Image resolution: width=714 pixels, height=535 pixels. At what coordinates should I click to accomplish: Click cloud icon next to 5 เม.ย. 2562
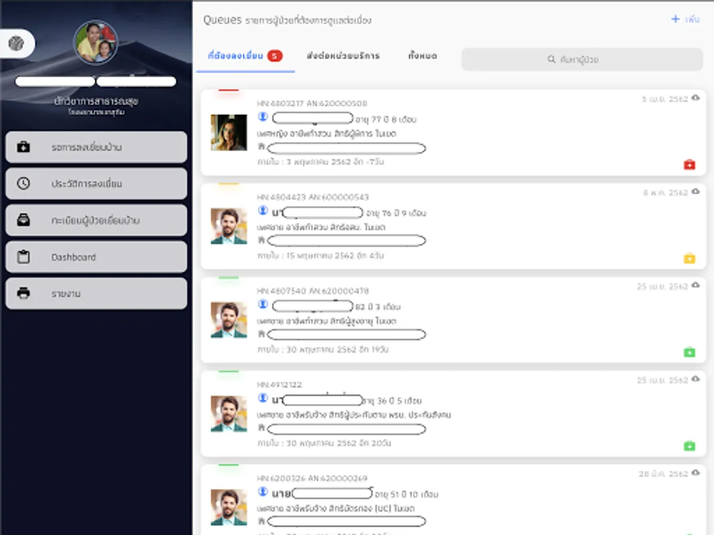tap(696, 99)
